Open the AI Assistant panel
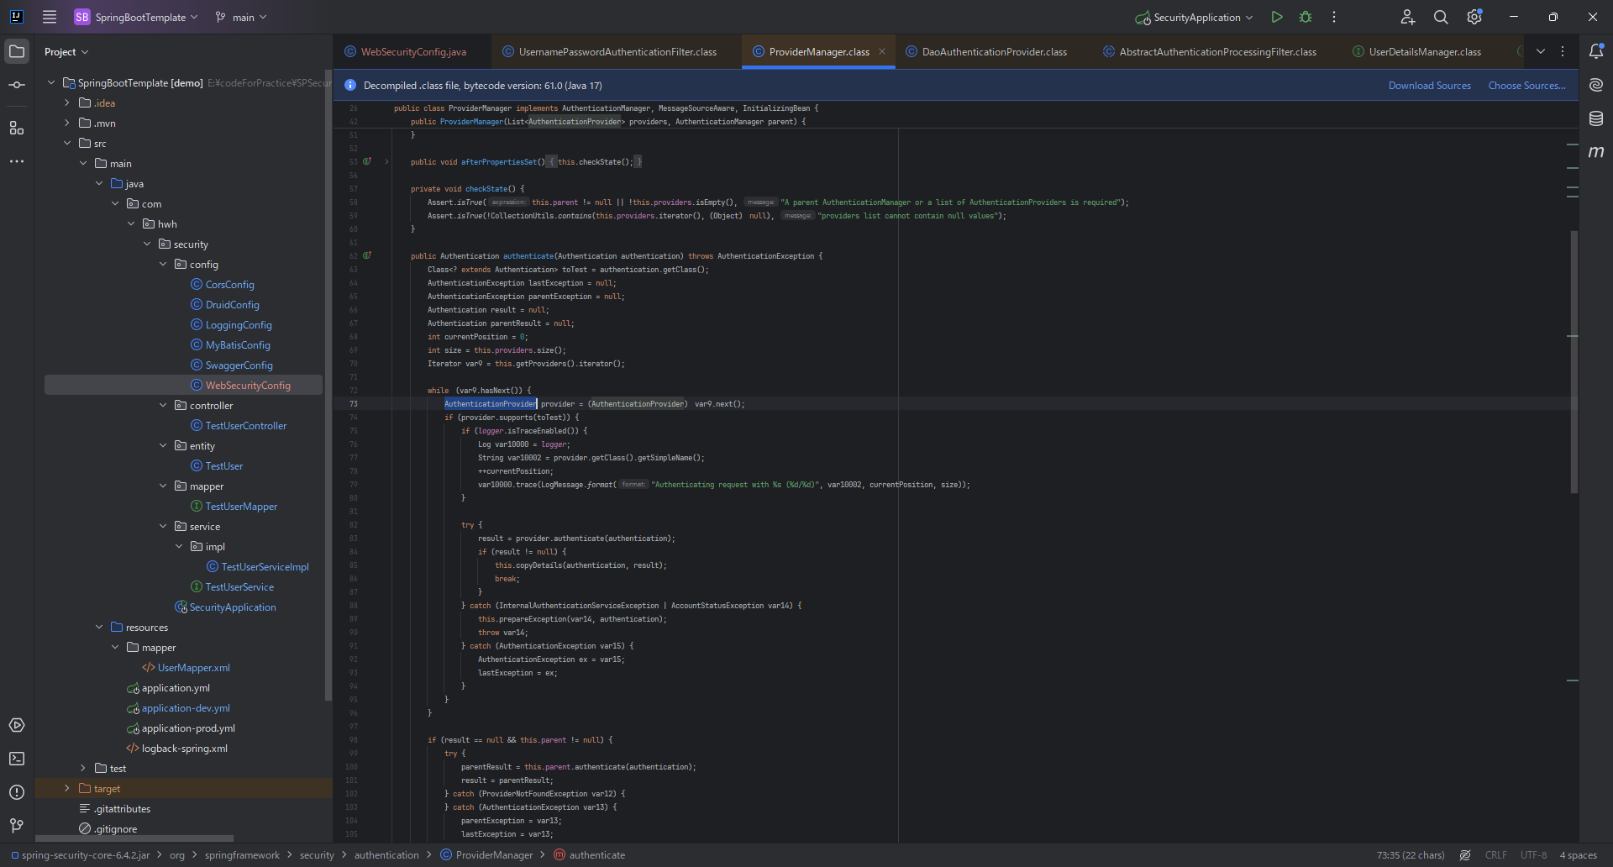The width and height of the screenshot is (1613, 867). point(1596,85)
